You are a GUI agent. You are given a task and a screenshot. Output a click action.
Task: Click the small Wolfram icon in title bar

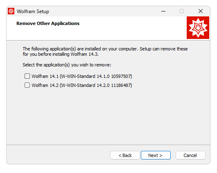[11, 11]
